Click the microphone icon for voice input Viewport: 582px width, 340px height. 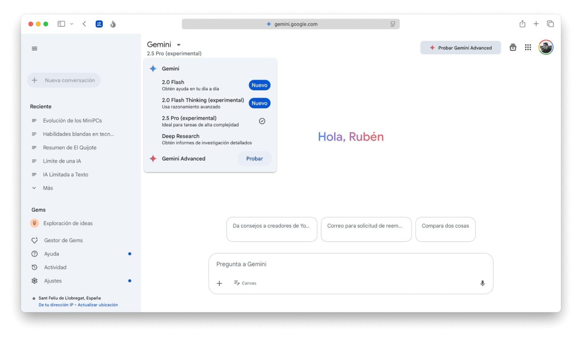[482, 283]
